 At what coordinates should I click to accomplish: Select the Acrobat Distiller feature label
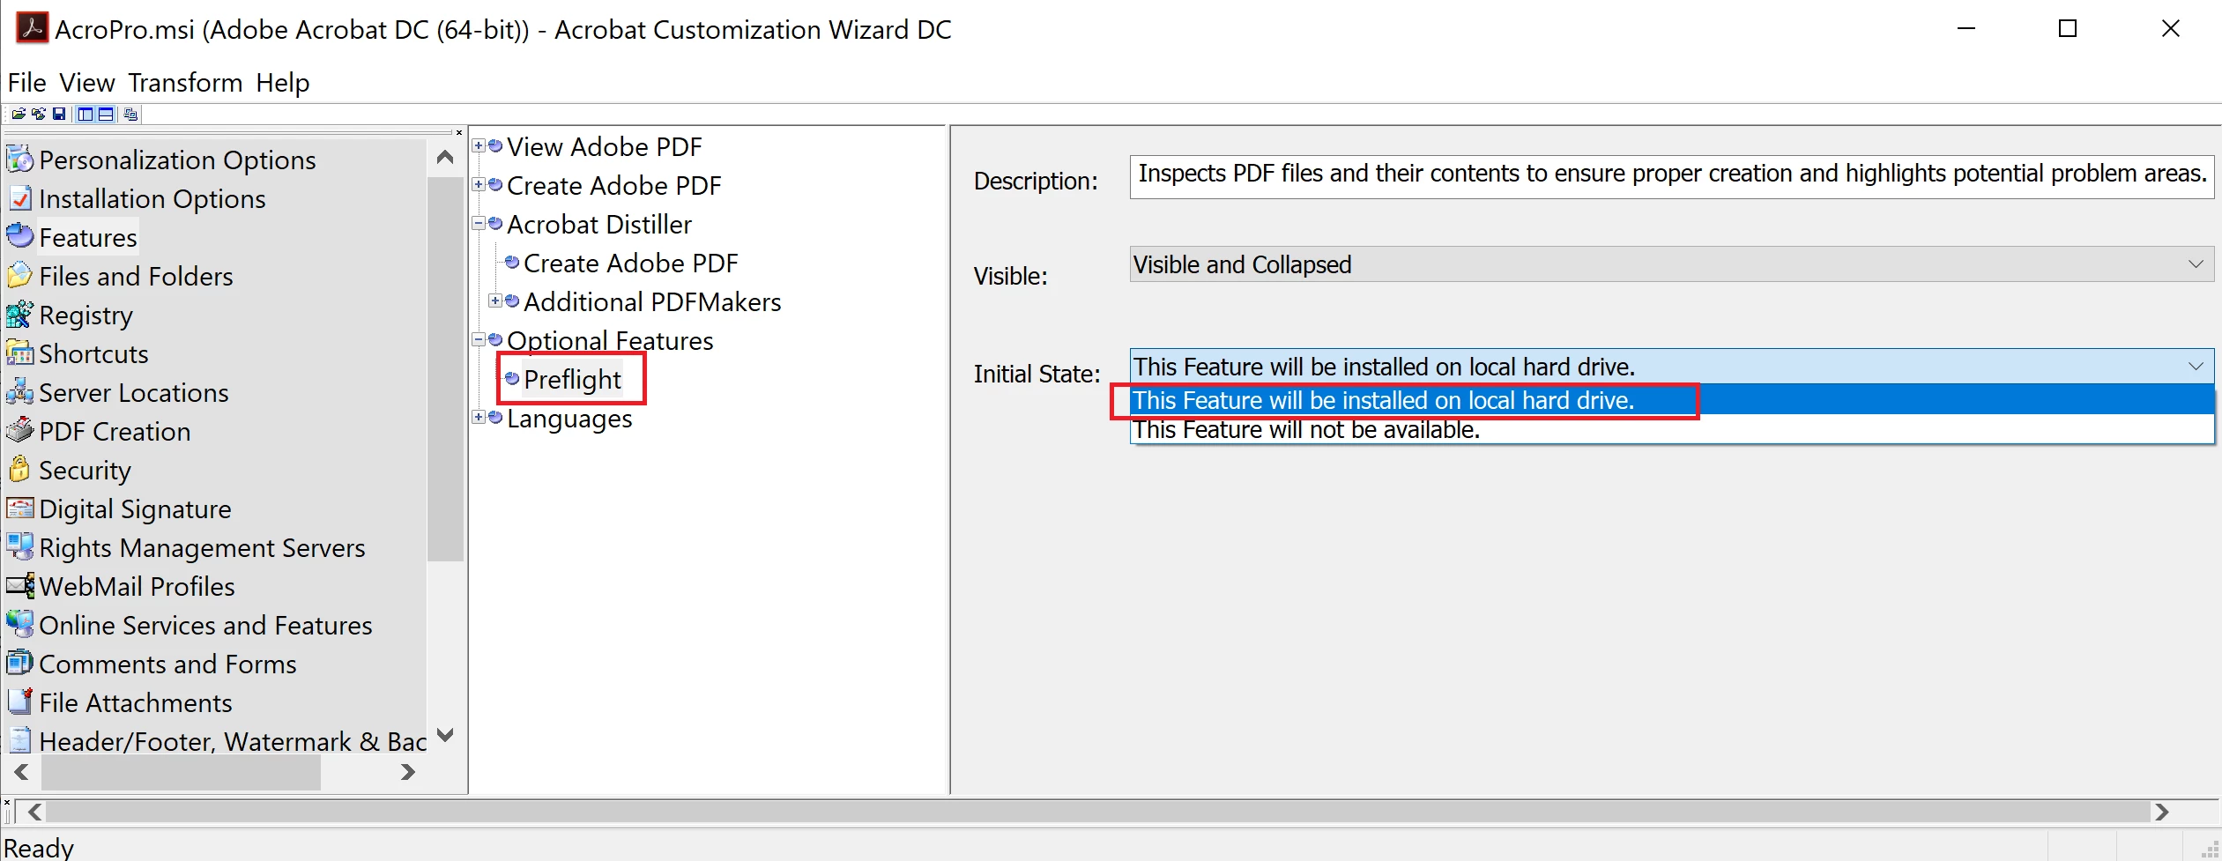point(599,224)
